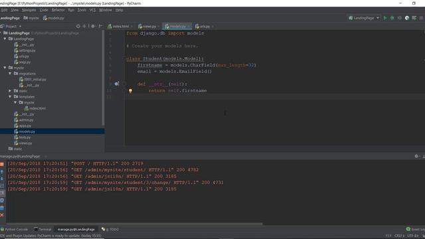The height and width of the screenshot is (239, 425).
Task: Select views.py in project tree
Action: (23, 143)
